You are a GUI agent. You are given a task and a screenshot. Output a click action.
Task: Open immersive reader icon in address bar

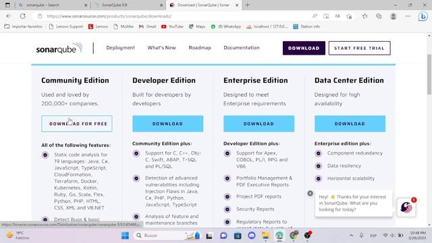coord(326,16)
